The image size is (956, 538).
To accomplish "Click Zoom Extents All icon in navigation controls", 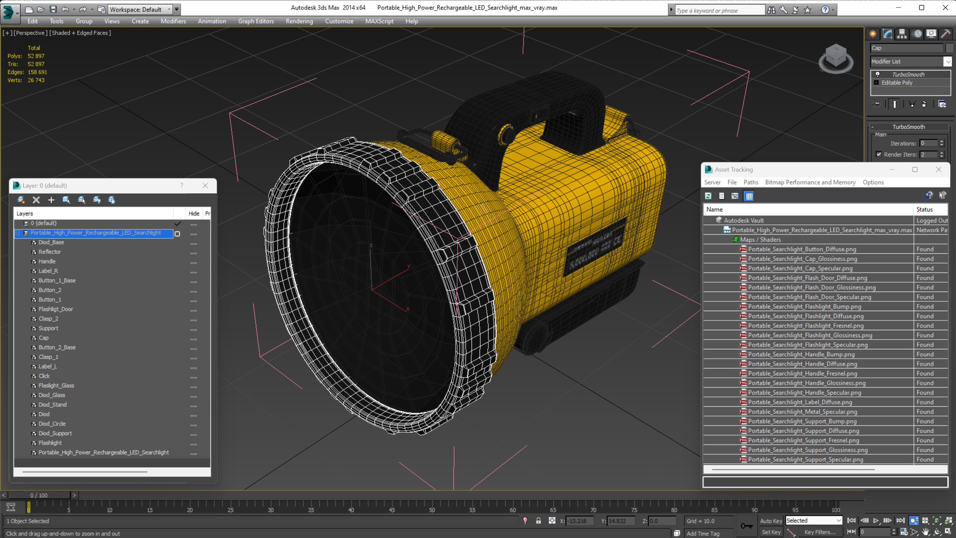I will point(949,521).
